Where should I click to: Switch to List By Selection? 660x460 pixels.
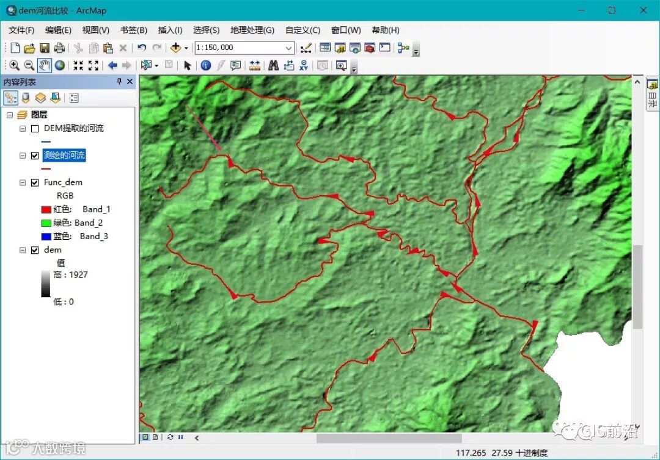56,98
